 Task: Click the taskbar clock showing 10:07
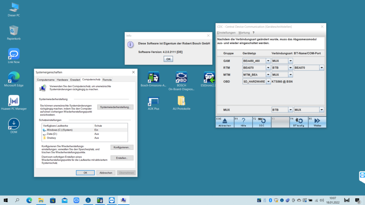333,200
